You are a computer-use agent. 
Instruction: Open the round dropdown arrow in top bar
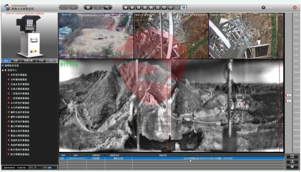pos(263,7)
